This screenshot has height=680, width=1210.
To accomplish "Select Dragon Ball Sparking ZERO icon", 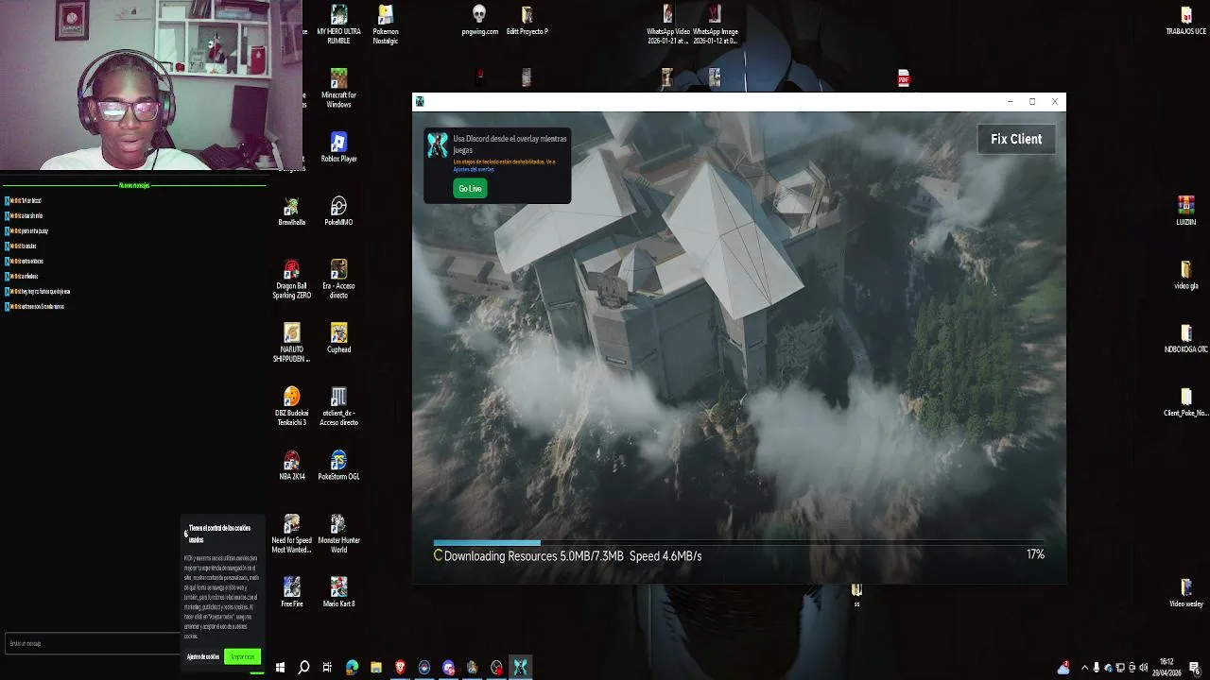I will click(291, 279).
